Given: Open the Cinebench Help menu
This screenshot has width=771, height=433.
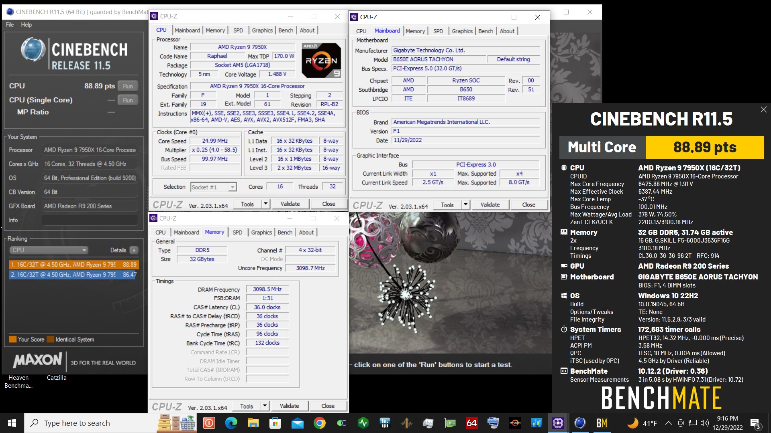Looking at the screenshot, I should 26,24.
